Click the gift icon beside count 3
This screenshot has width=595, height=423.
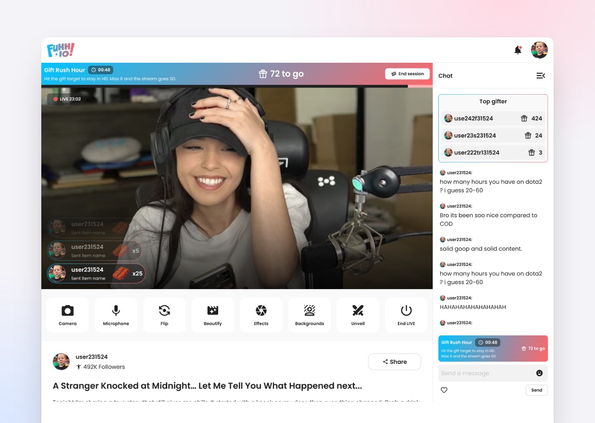click(x=532, y=152)
